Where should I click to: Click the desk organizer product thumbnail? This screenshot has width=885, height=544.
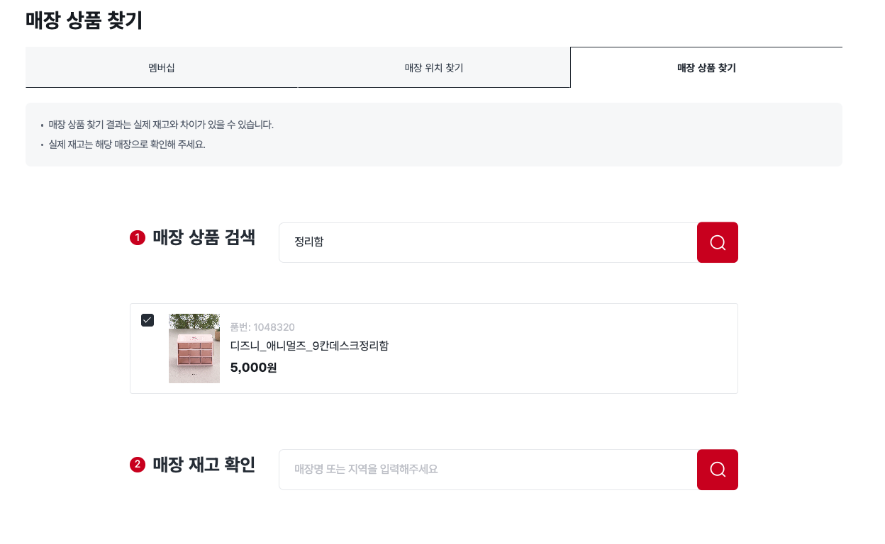coord(194,348)
